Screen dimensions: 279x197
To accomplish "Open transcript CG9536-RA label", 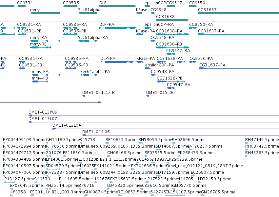I will click(75, 24).
